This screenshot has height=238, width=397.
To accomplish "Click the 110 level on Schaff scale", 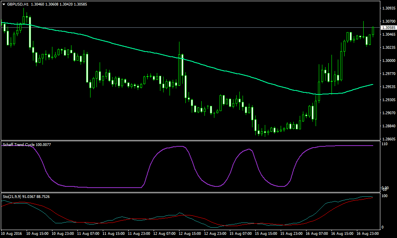I will tap(384, 144).
